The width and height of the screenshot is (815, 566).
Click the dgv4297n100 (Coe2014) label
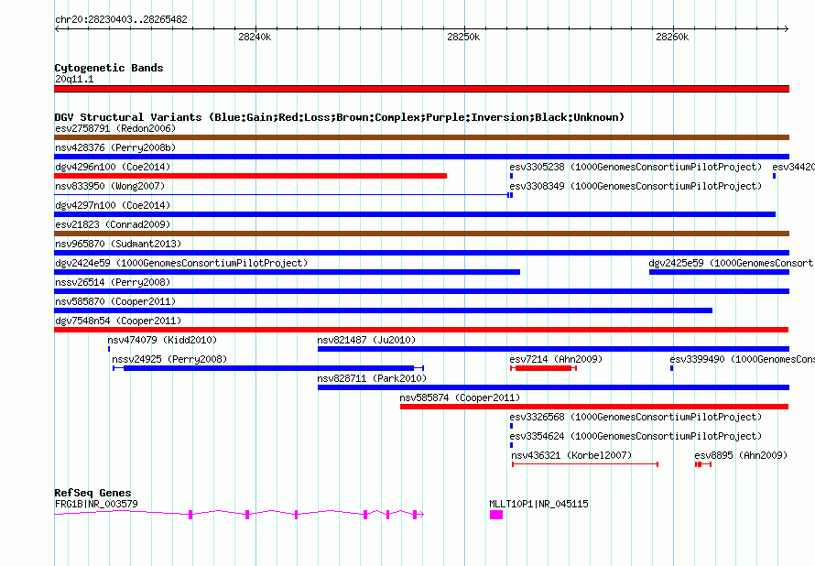(x=113, y=205)
